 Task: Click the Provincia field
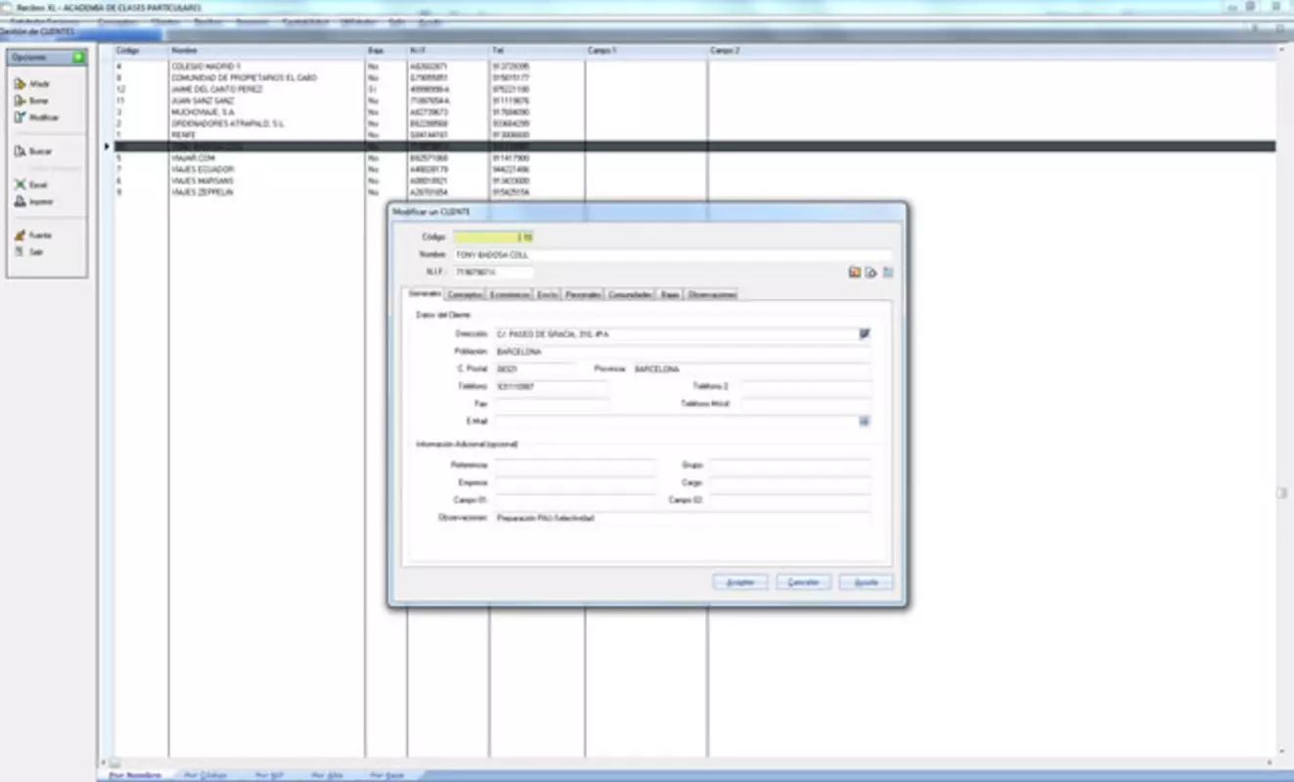[x=751, y=369]
